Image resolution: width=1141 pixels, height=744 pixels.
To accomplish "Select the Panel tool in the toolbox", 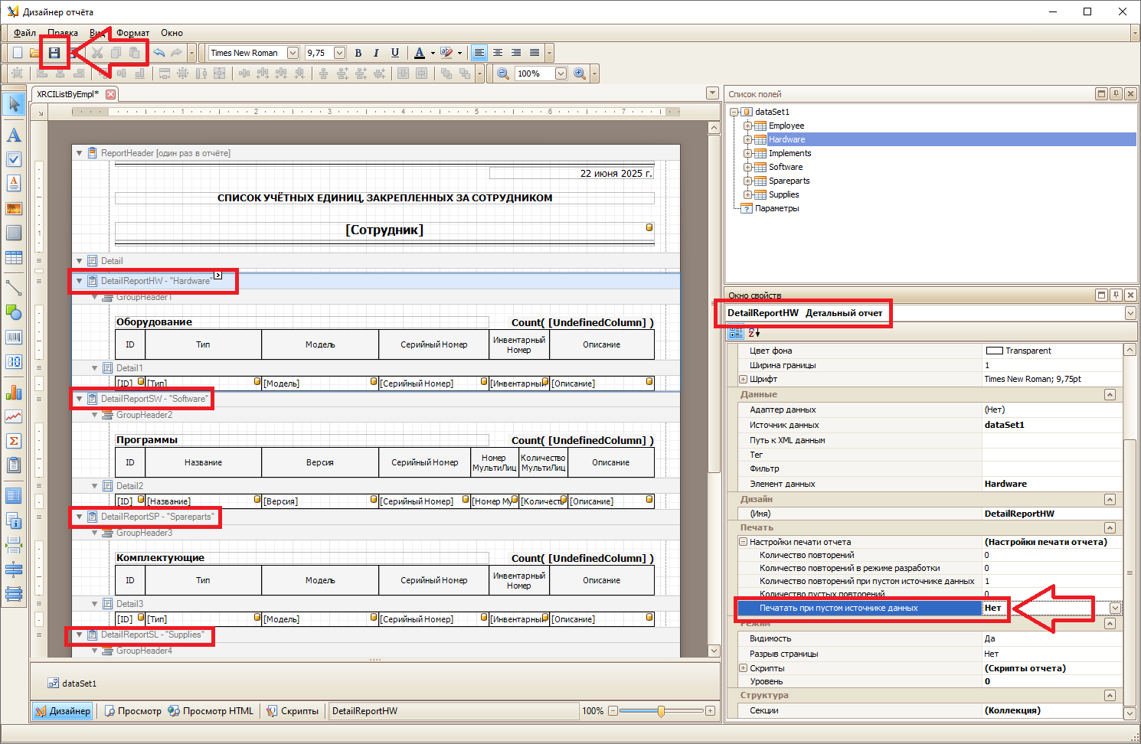I will click(x=14, y=233).
